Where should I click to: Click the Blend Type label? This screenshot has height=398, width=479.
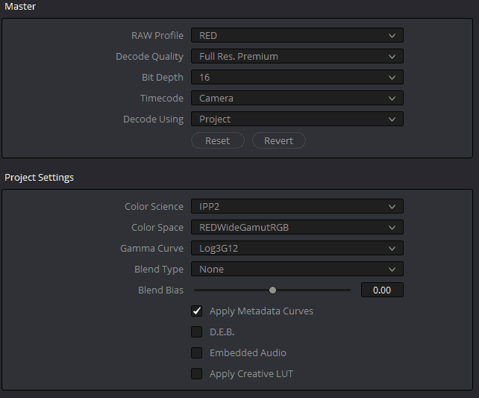(x=159, y=270)
